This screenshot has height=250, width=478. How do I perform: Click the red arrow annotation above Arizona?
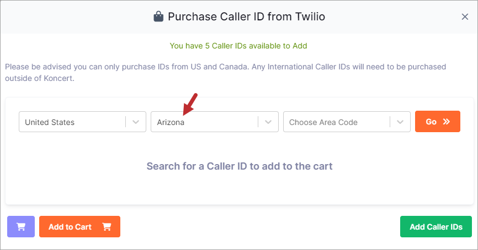click(190, 104)
